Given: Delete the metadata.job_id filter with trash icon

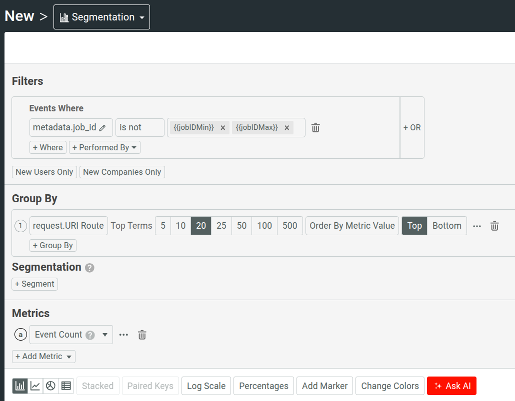Looking at the screenshot, I should point(315,127).
